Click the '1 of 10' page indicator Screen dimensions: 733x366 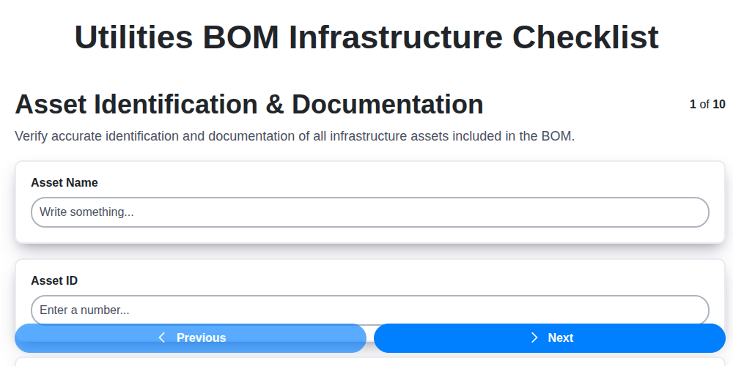707,104
